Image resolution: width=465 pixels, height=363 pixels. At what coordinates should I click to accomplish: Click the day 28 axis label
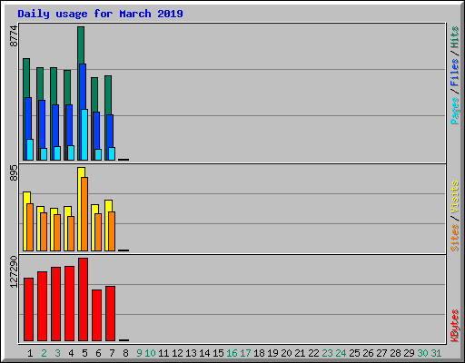click(x=395, y=353)
